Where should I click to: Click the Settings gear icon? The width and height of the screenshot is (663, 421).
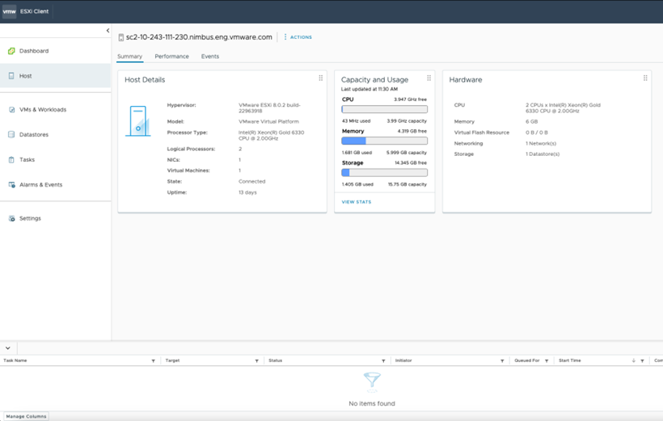[x=12, y=218]
